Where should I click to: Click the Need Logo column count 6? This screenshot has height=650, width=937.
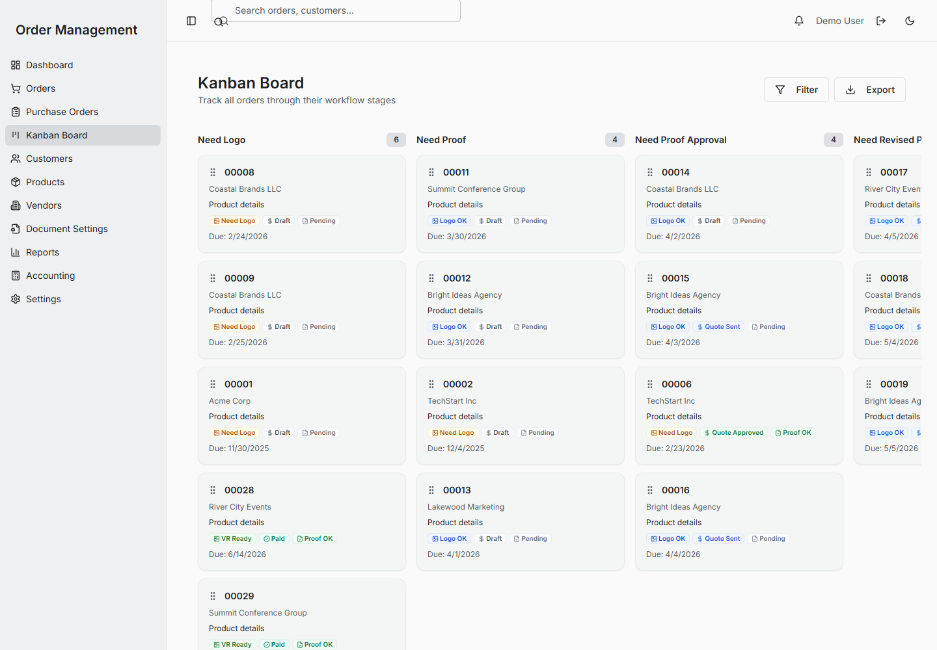[396, 140]
